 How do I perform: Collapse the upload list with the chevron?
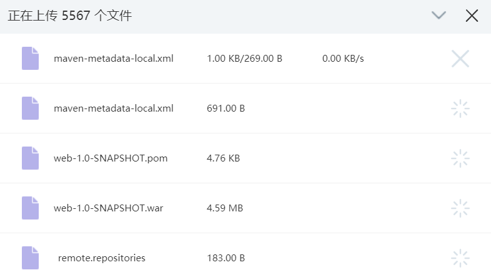point(439,16)
